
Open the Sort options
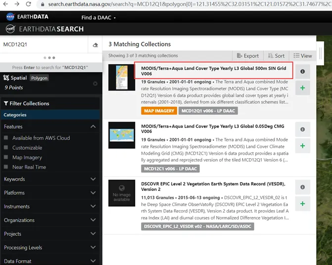tap(276, 56)
